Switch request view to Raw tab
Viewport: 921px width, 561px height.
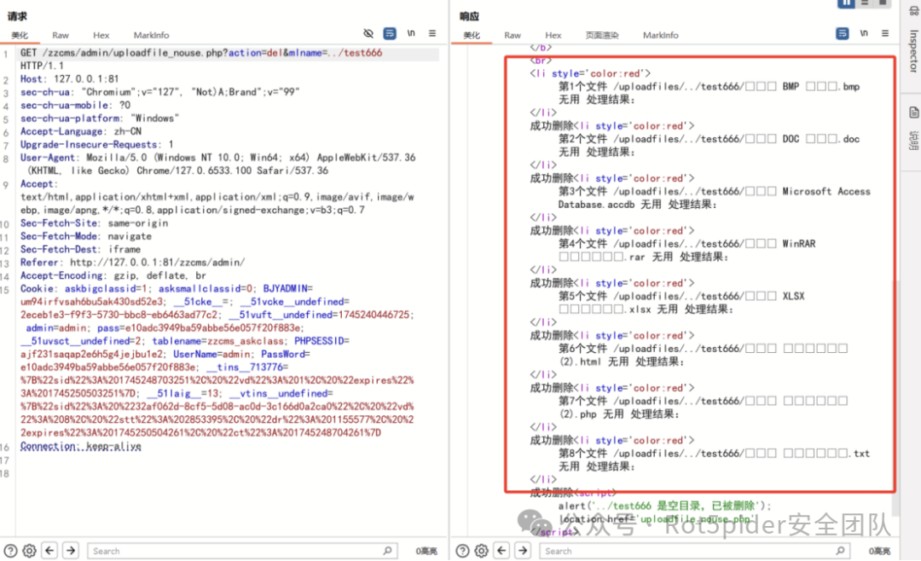pos(60,35)
